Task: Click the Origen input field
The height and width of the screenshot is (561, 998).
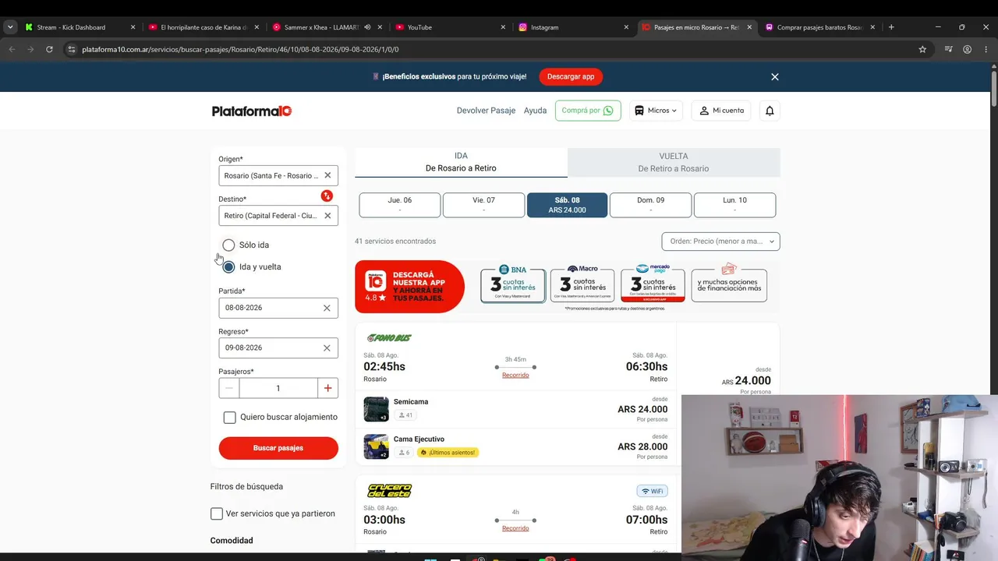Action: coord(278,175)
